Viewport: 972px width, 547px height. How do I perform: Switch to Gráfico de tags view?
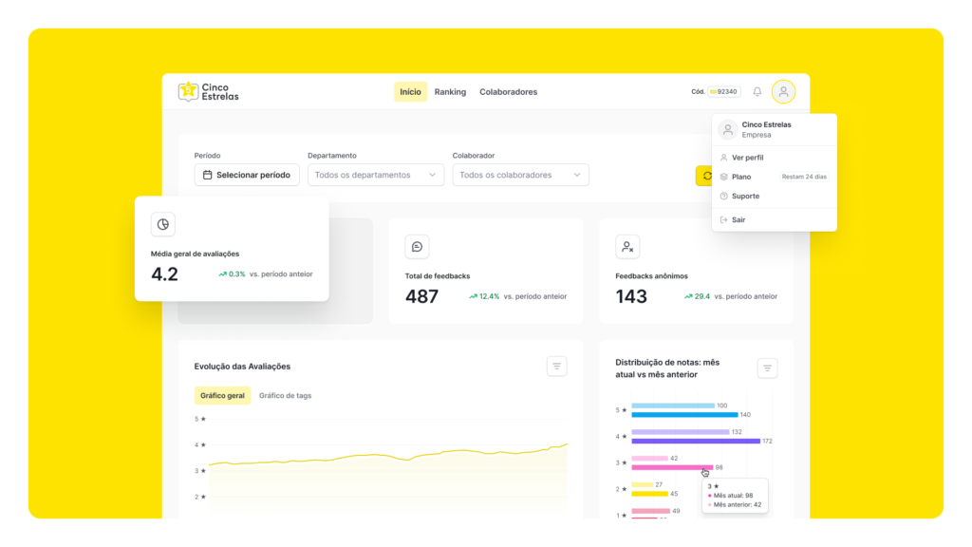coord(285,396)
